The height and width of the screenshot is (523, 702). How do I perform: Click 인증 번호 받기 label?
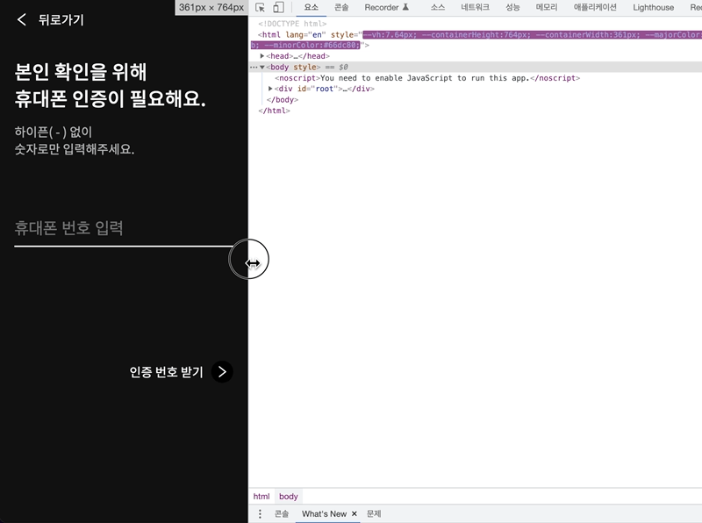click(x=166, y=372)
